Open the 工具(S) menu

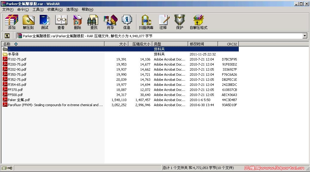point(38,10)
